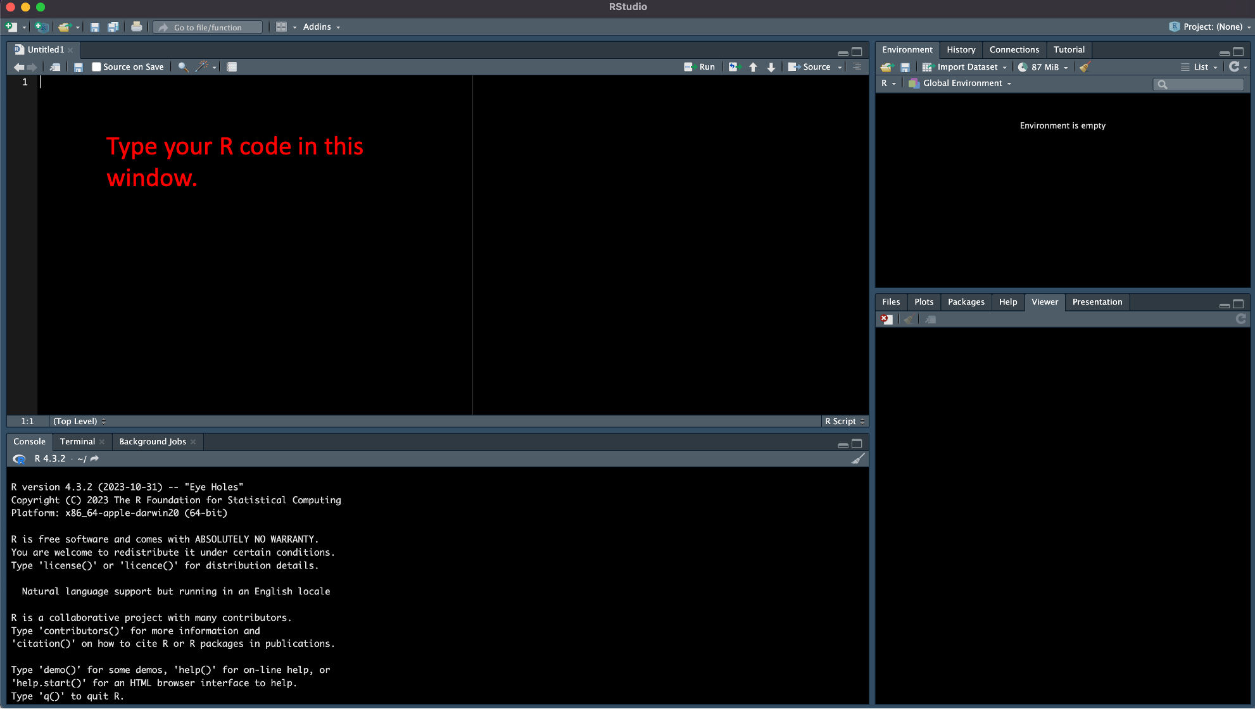Jump to previous section with up arrow

click(753, 67)
